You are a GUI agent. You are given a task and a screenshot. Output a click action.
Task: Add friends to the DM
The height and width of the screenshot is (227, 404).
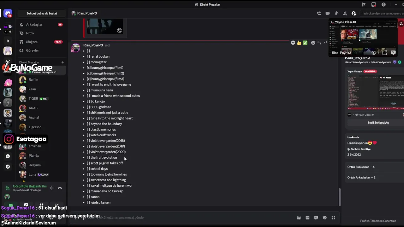pos(345,13)
